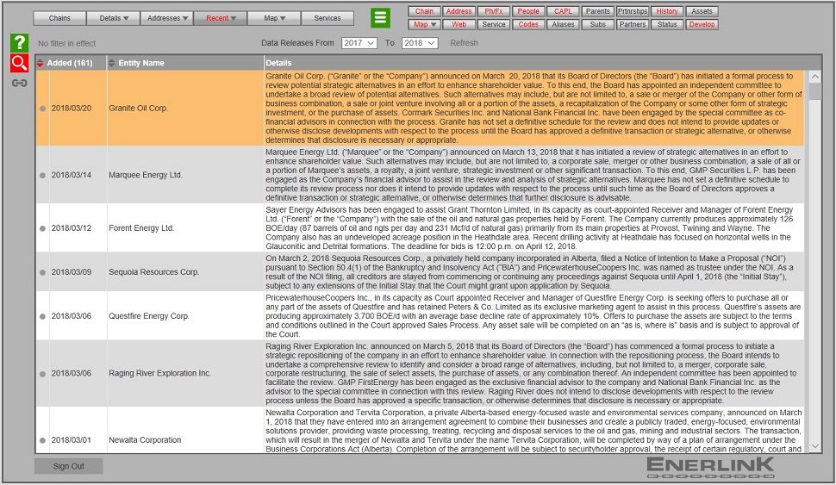Click the Subs button
836x485 pixels.
click(x=597, y=24)
